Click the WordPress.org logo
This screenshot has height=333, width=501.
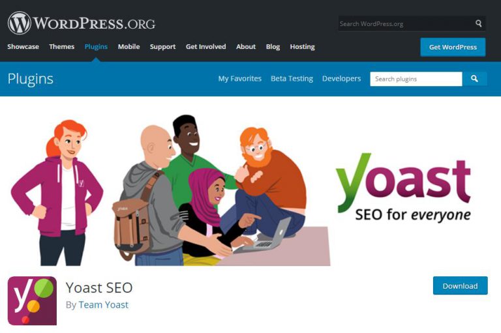click(x=82, y=23)
